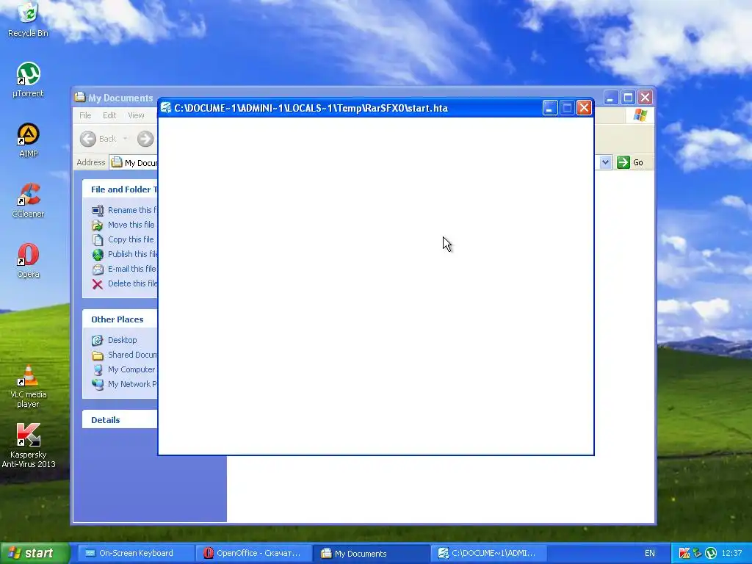Open the Back history dropdown arrow
This screenshot has width=752, height=564.
pos(125,139)
